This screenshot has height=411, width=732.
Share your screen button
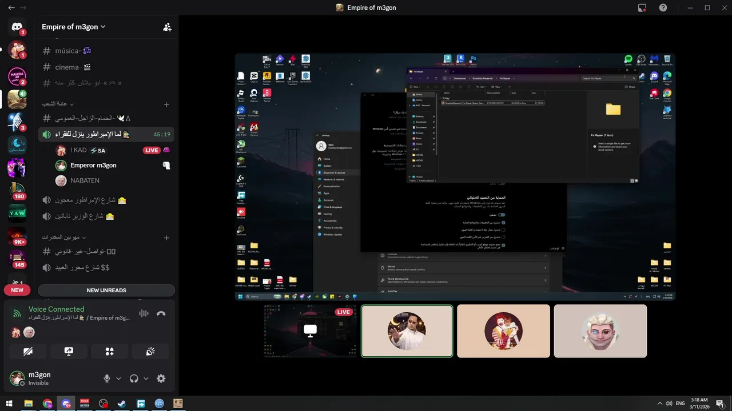tap(69, 352)
